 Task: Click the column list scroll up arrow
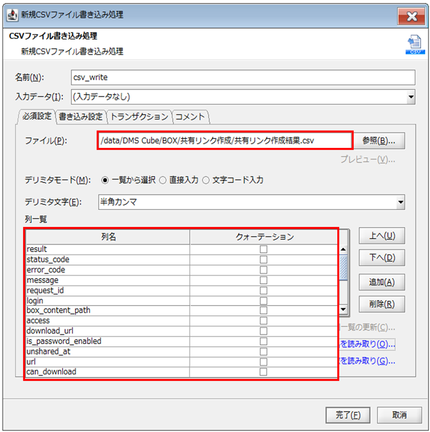point(343,250)
